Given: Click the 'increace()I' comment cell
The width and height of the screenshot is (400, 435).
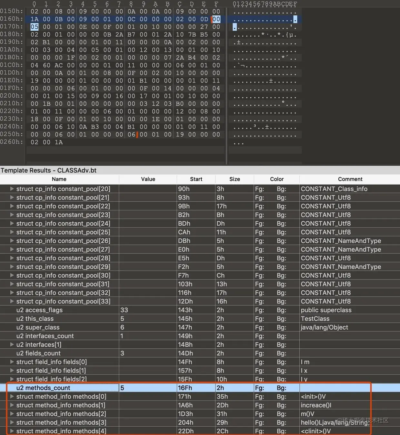Looking at the screenshot, I should tap(316, 405).
